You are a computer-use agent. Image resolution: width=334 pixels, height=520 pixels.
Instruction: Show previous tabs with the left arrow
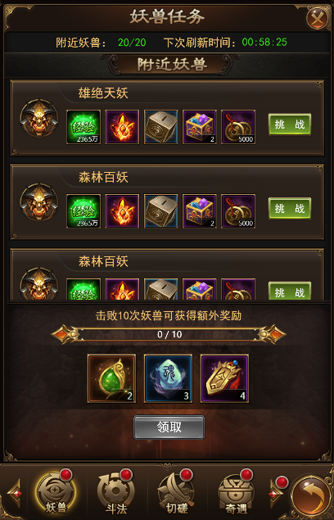coord(15,494)
